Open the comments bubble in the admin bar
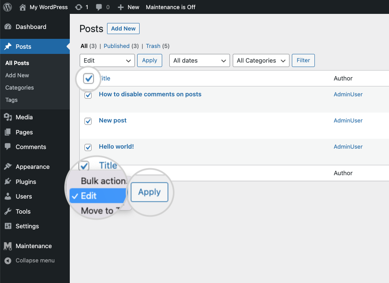This screenshot has width=389, height=283. pyautogui.click(x=99, y=7)
